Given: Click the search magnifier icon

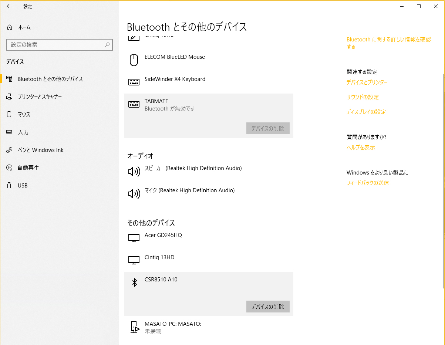Looking at the screenshot, I should tap(107, 45).
